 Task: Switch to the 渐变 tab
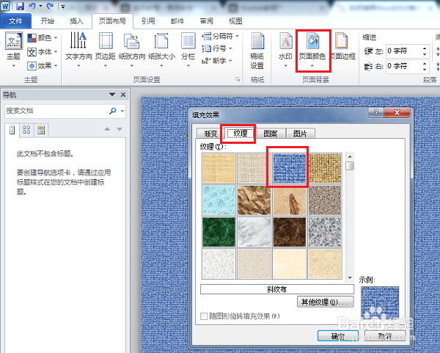click(x=210, y=134)
